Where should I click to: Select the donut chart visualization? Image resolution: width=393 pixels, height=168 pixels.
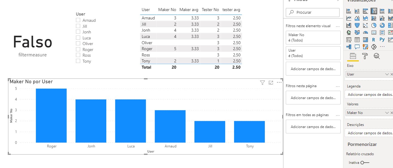pyautogui.click(x=382, y=25)
